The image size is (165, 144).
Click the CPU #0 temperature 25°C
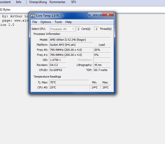click(x=69, y=87)
